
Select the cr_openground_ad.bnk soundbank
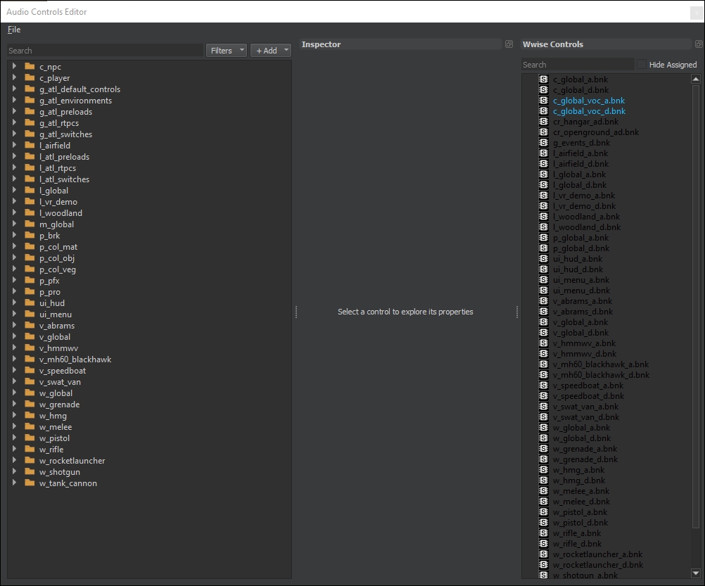(x=596, y=132)
